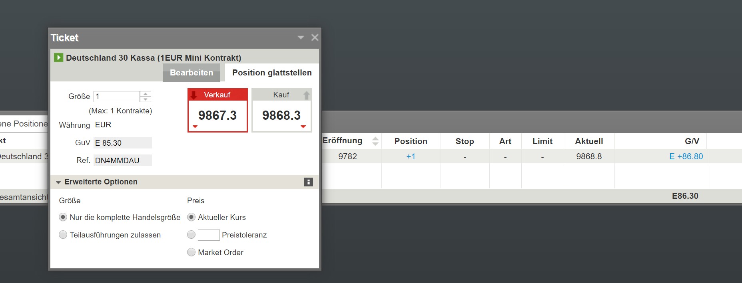Collapse the Erweiterte Optionen section
This screenshot has width=742, height=283.
pyautogui.click(x=58, y=182)
